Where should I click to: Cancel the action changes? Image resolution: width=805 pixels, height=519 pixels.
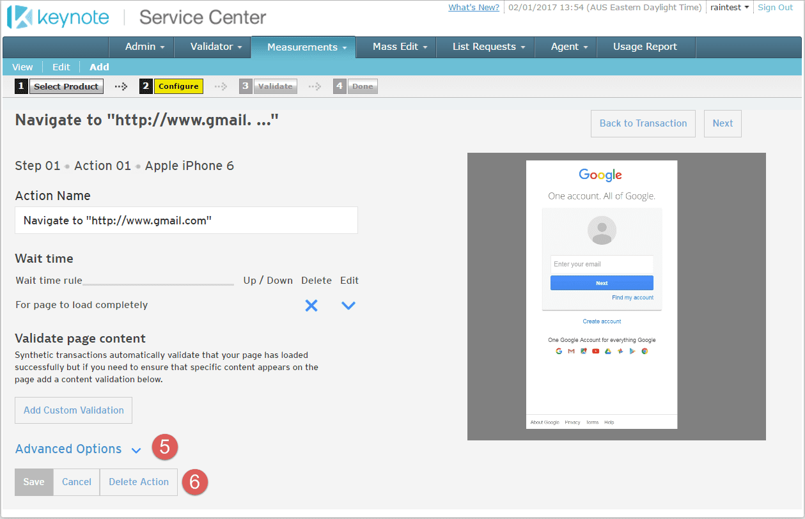[77, 482]
